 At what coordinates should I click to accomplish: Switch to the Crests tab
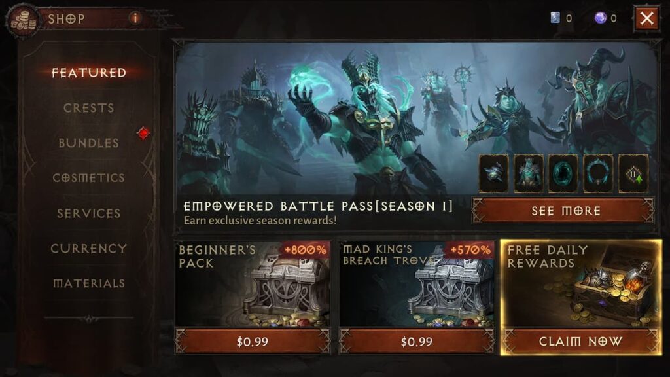[x=89, y=108]
